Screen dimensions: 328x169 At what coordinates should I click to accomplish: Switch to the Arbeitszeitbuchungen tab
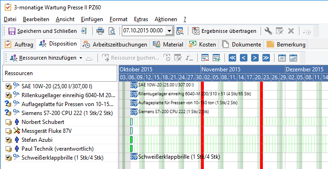pyautogui.click(x=115, y=45)
